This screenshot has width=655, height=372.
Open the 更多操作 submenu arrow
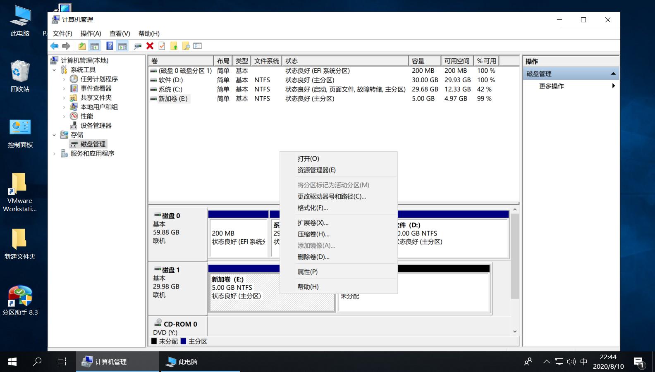pyautogui.click(x=613, y=86)
